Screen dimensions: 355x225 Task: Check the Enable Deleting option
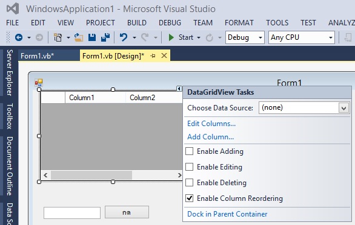tap(189, 182)
